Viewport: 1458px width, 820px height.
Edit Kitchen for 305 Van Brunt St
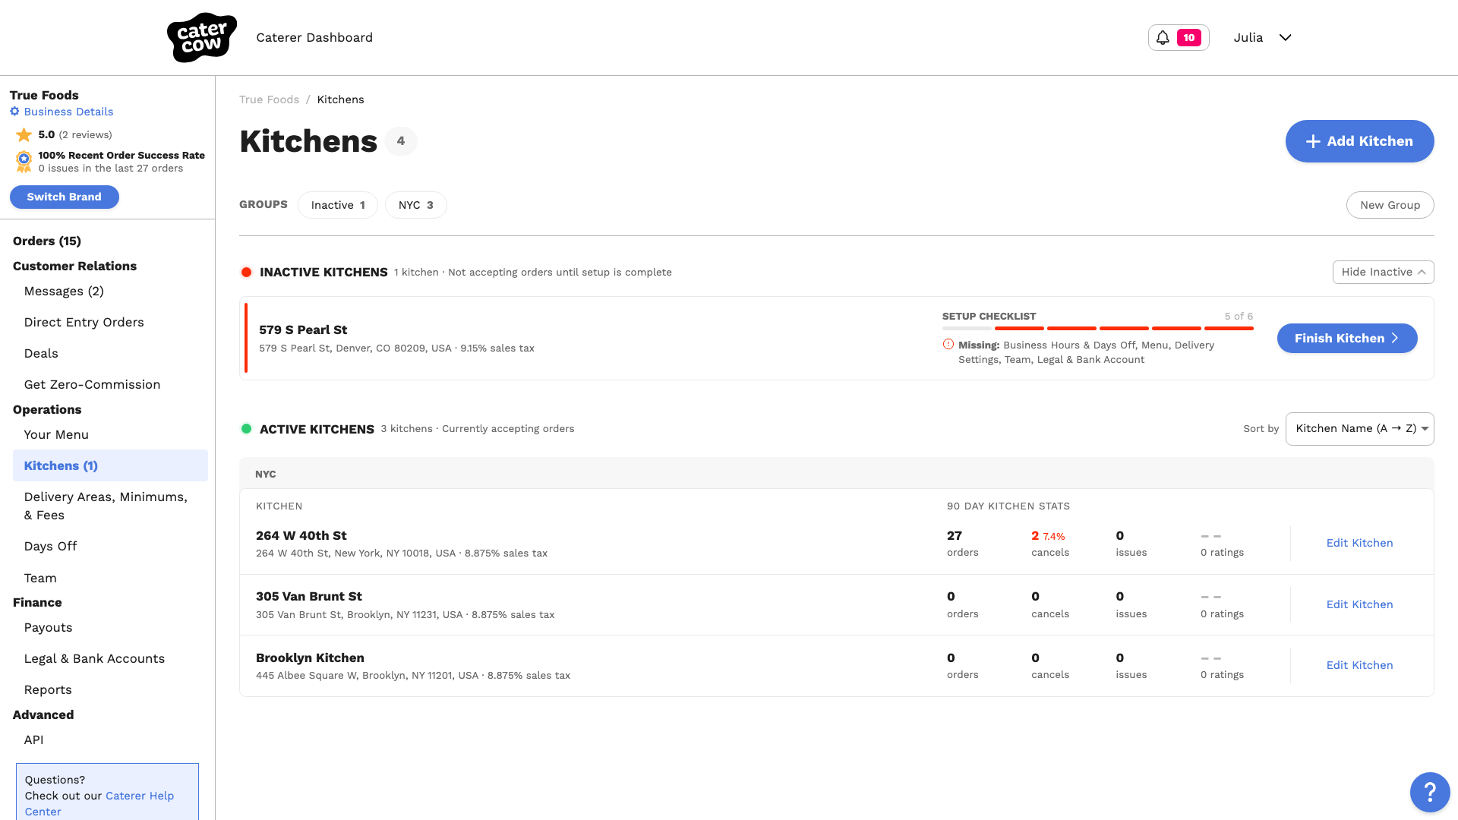pos(1359,604)
